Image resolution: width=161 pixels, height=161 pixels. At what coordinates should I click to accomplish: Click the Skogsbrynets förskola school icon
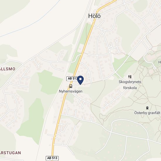click(130, 77)
